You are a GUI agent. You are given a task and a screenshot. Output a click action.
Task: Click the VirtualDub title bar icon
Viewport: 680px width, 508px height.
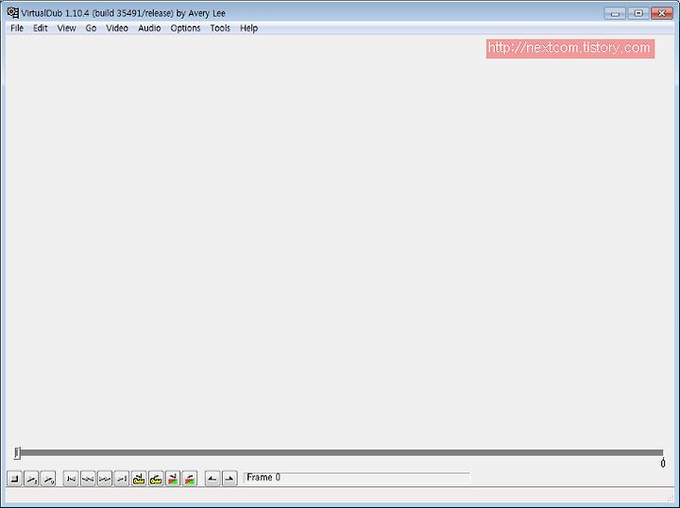tap(12, 12)
